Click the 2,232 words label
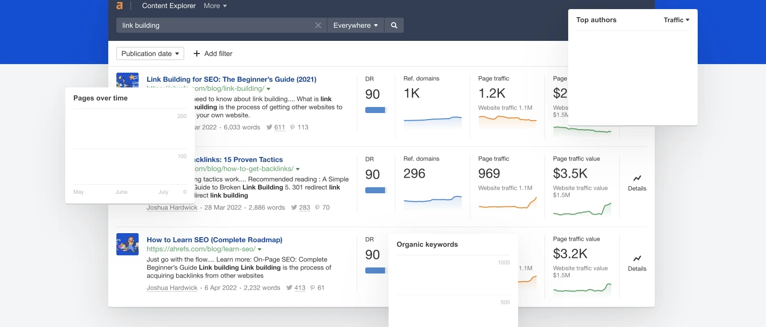 click(x=262, y=288)
